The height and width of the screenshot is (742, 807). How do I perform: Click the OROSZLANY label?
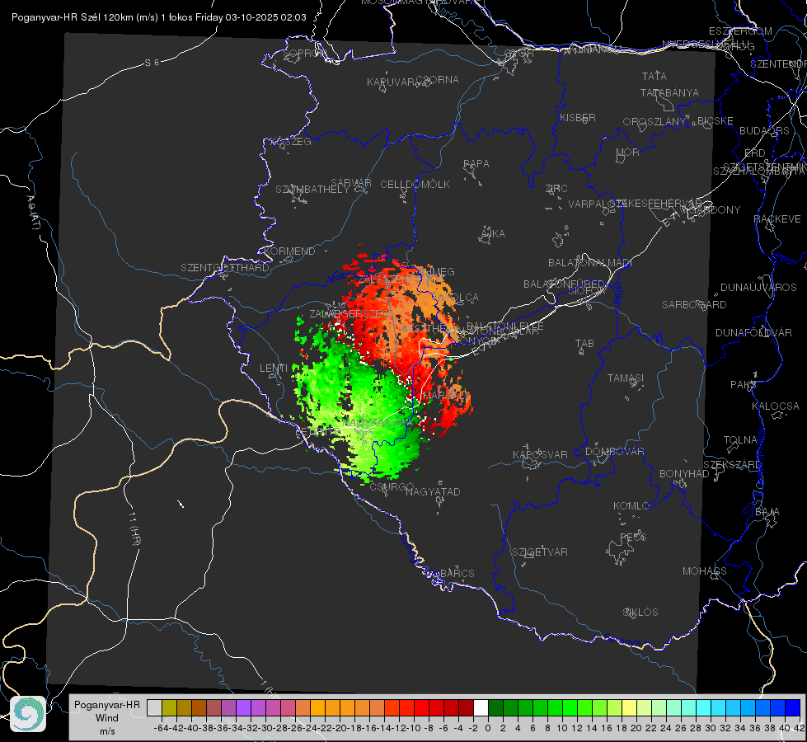pyautogui.click(x=655, y=121)
